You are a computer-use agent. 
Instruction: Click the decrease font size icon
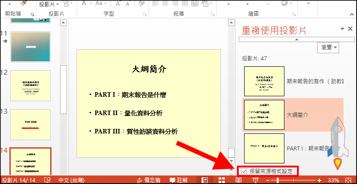(128, 4)
